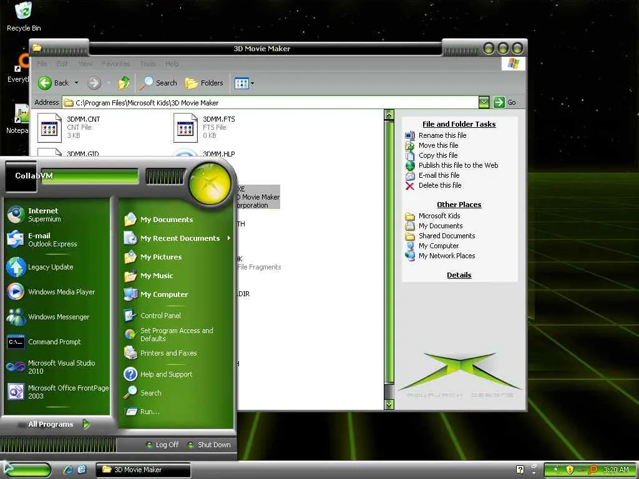The height and width of the screenshot is (479, 639).
Task: Select the 3DMM.FTS file
Action: (205, 127)
